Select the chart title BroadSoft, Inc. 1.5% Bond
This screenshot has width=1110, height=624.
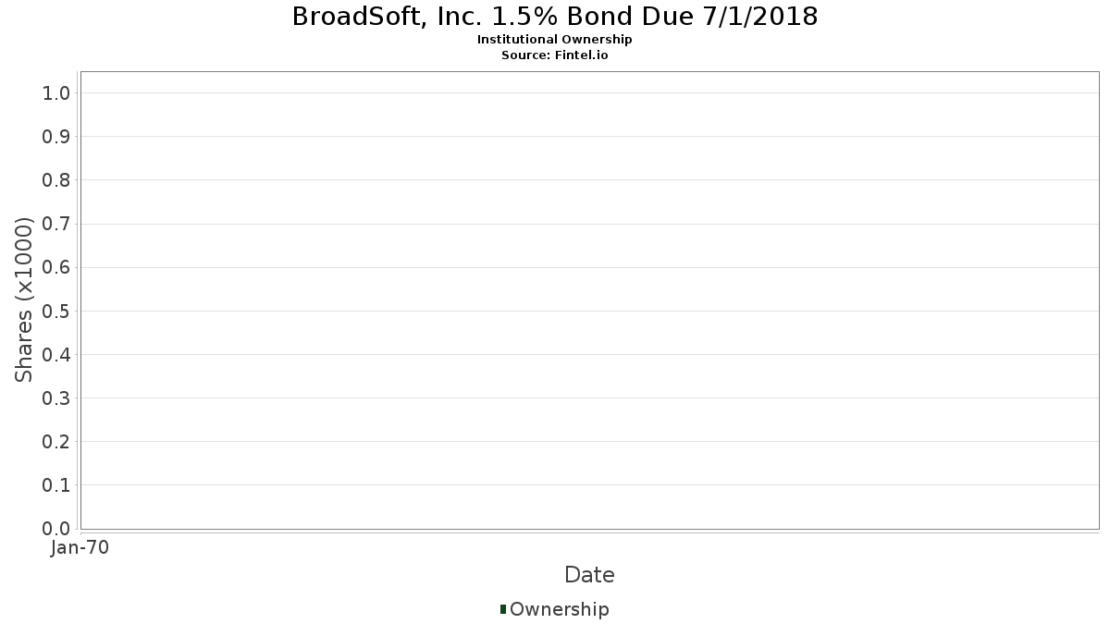click(x=555, y=17)
